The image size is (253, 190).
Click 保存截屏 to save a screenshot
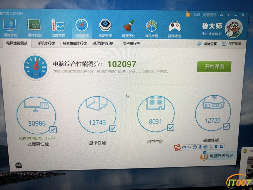pos(231,44)
